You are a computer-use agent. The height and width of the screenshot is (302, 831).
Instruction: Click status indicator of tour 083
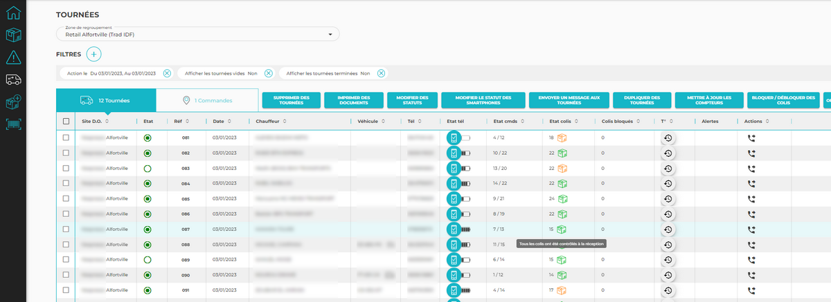coord(148,169)
